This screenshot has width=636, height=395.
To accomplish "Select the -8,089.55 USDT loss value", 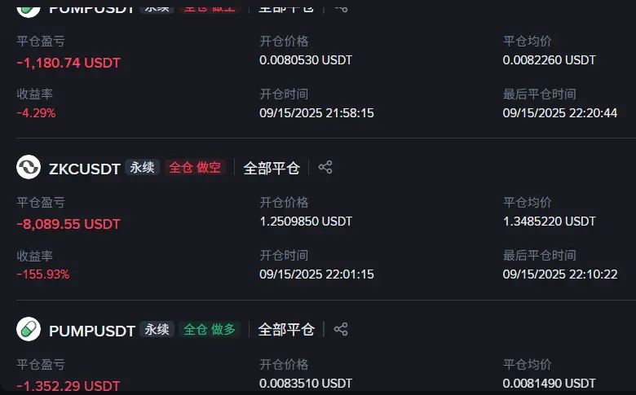I will click(x=68, y=224).
